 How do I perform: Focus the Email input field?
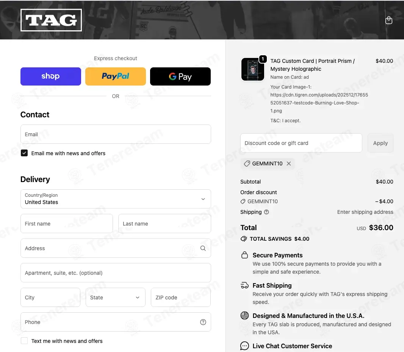pos(116,134)
